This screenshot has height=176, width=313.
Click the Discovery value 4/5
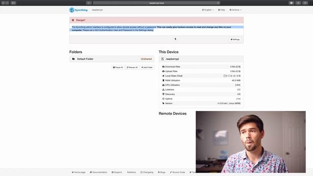(239, 94)
